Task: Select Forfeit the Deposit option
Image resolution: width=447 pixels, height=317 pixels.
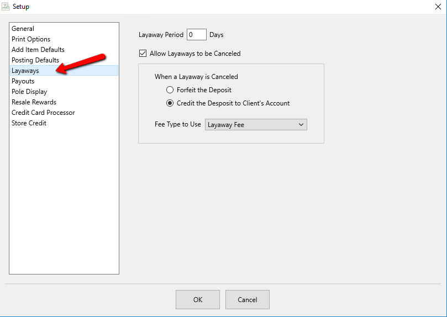Action: click(170, 90)
